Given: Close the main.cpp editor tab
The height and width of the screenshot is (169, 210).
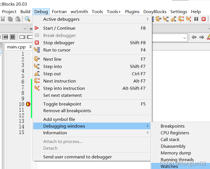Looking at the screenshot, I should pos(30,47).
